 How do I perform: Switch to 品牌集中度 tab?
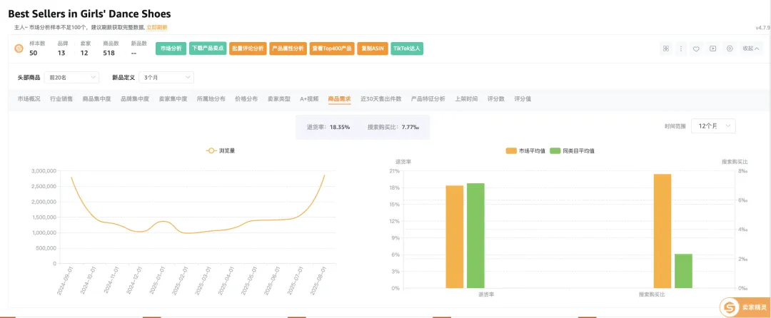(135, 98)
